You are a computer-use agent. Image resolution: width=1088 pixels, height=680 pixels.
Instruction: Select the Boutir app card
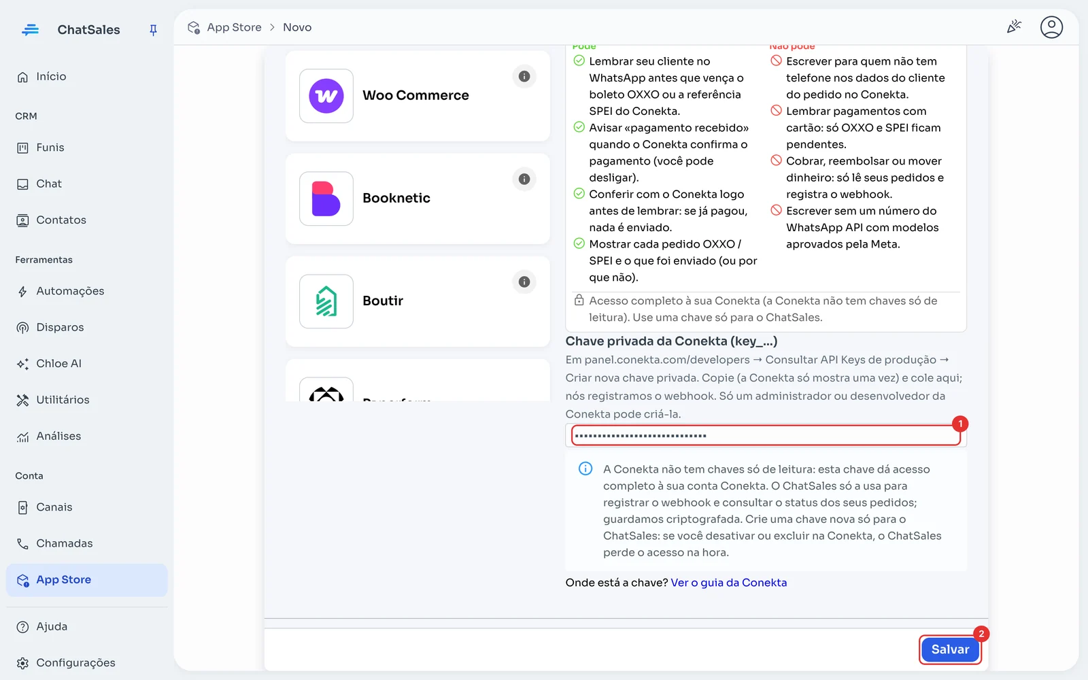(x=418, y=301)
